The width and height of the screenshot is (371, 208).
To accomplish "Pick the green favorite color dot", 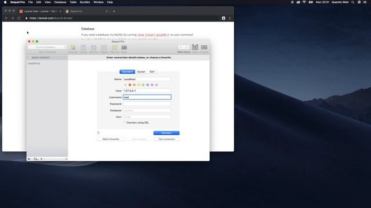I will pos(143,85).
